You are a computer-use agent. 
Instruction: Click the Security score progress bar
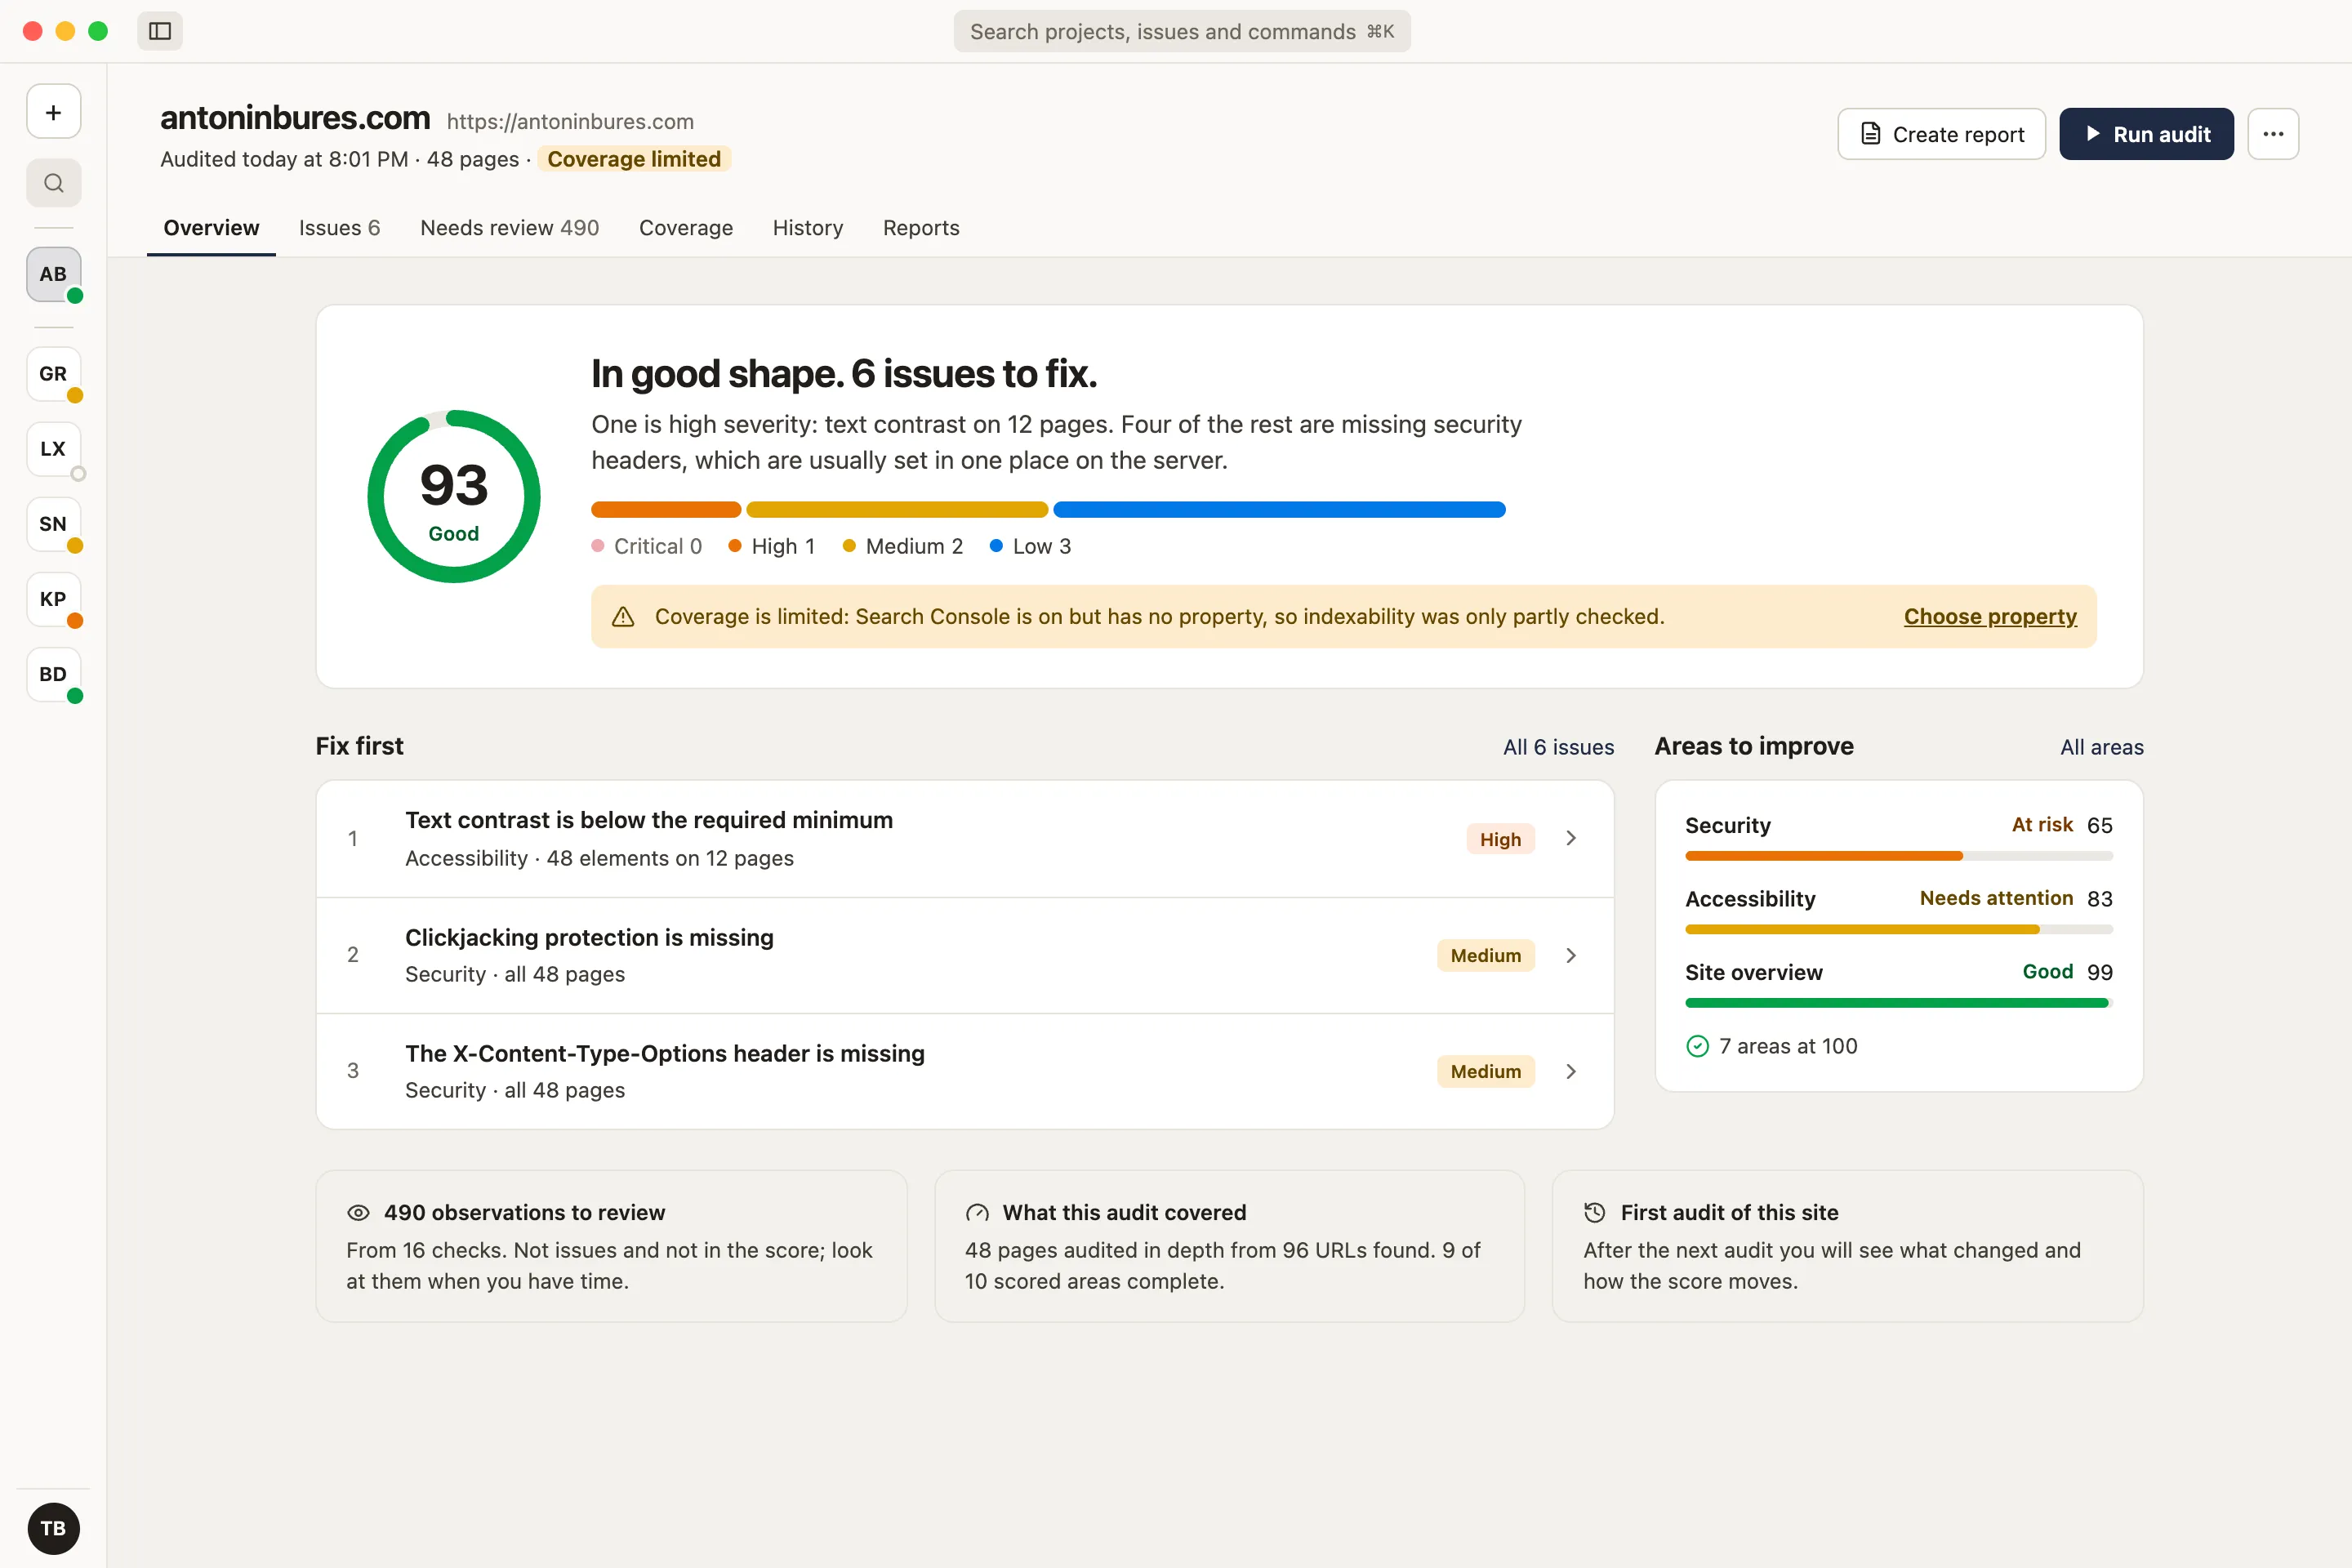pos(1899,856)
